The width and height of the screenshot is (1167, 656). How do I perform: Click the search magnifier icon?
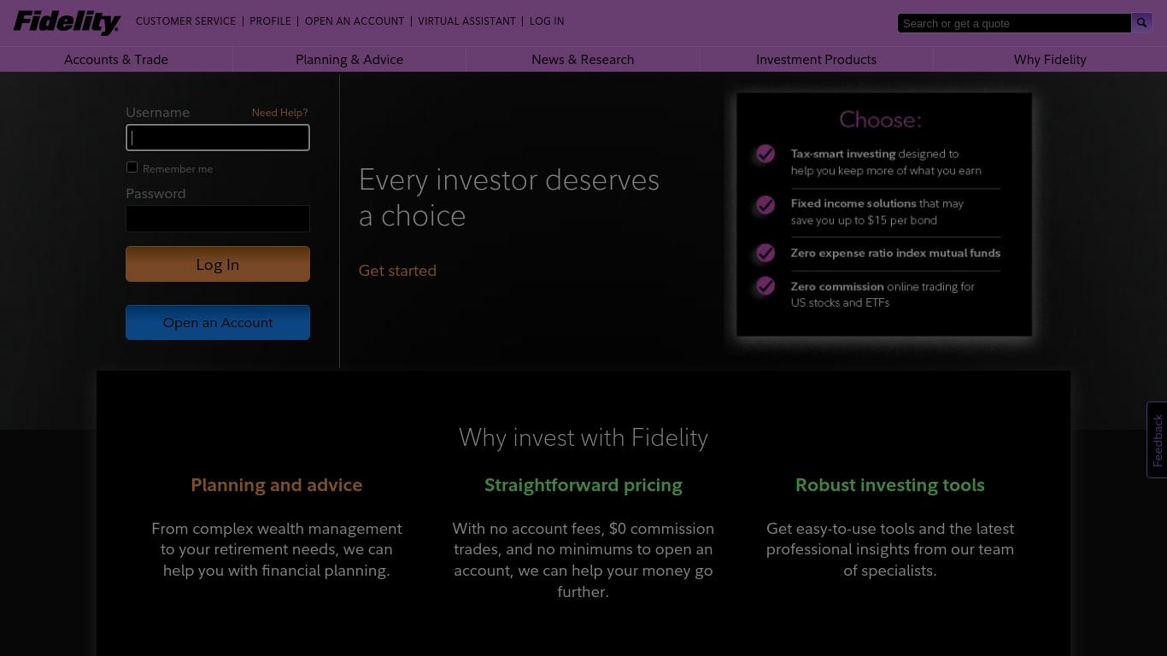(1141, 23)
